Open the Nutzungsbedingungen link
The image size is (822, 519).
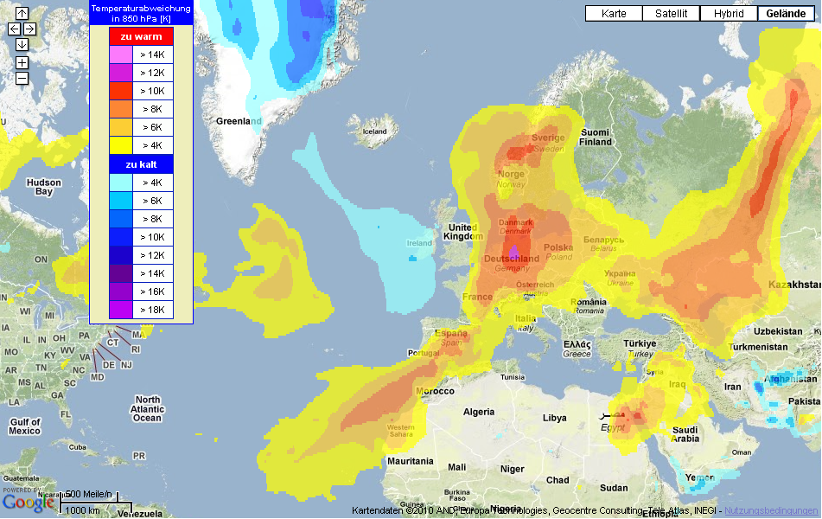[x=771, y=510]
